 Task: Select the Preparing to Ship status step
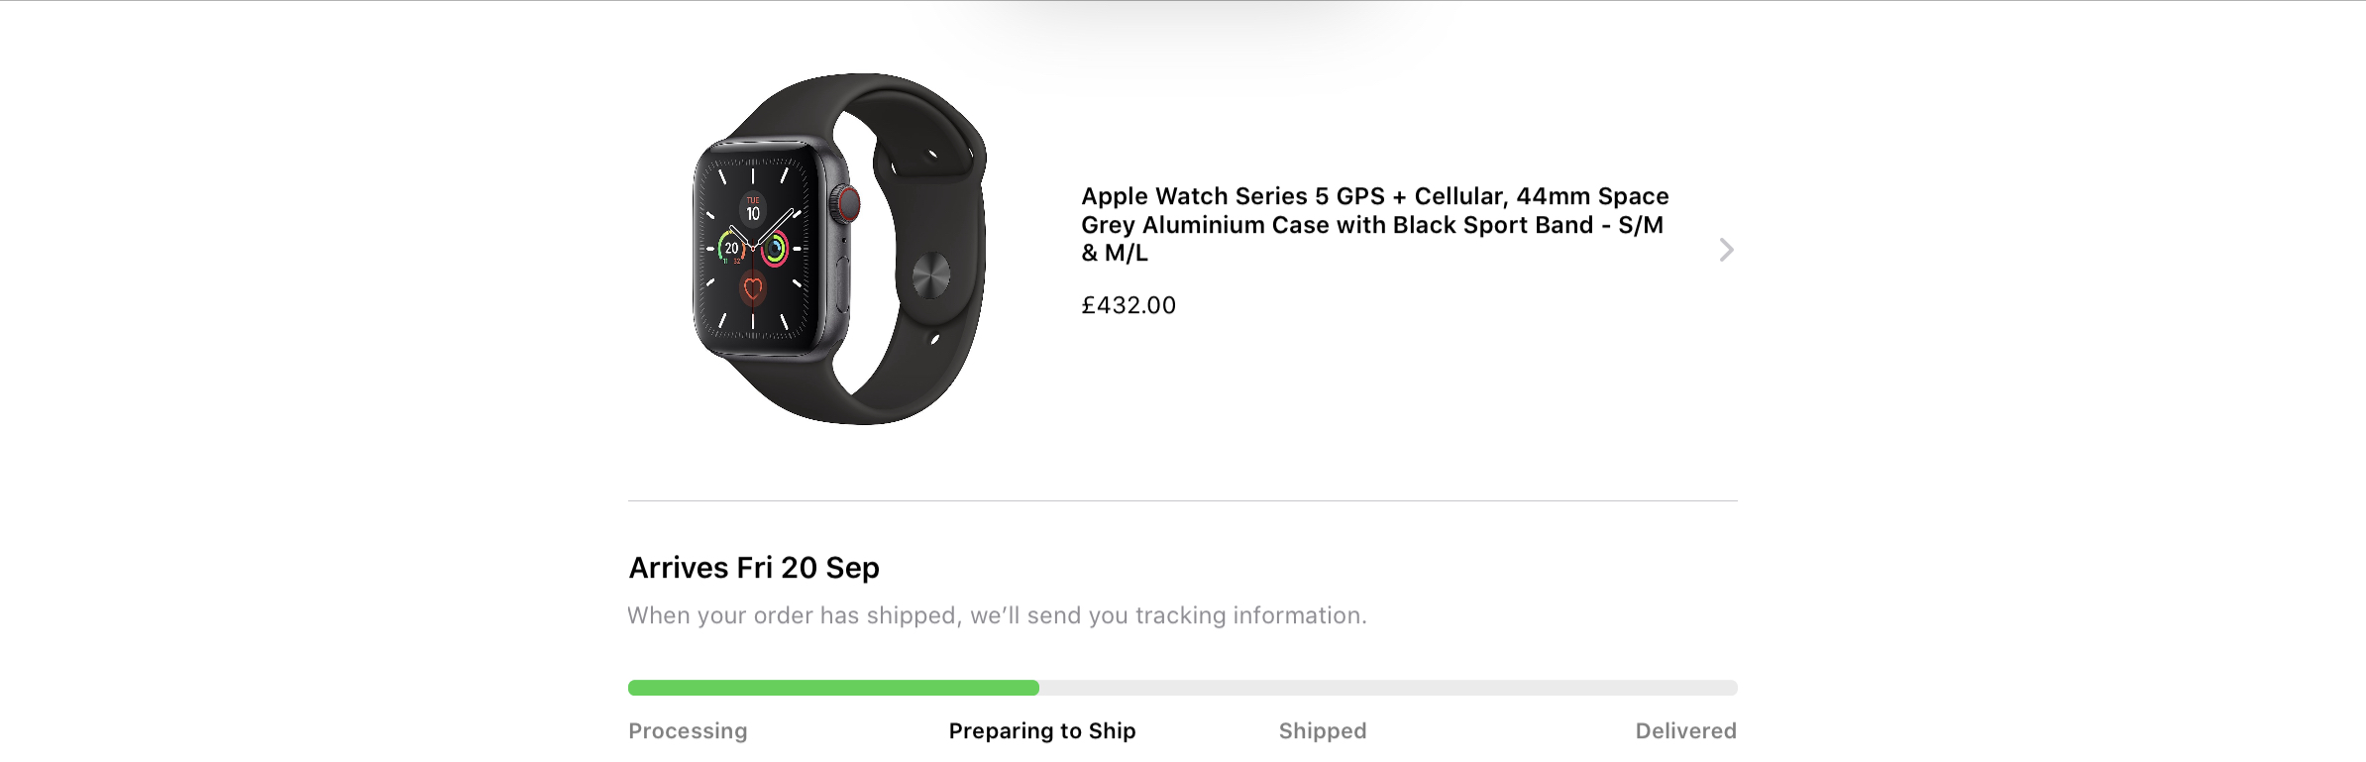pos(1042,731)
